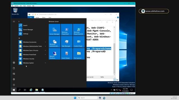Open Windows Administrative Tools tile
This screenshot has width=179, height=100.
[x=55, y=42]
